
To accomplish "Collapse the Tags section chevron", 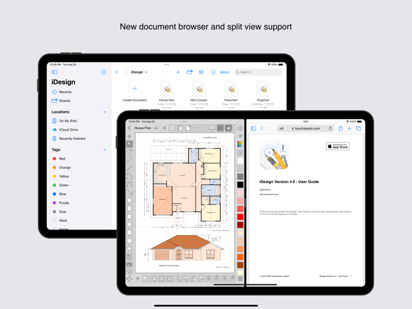I will (105, 149).
